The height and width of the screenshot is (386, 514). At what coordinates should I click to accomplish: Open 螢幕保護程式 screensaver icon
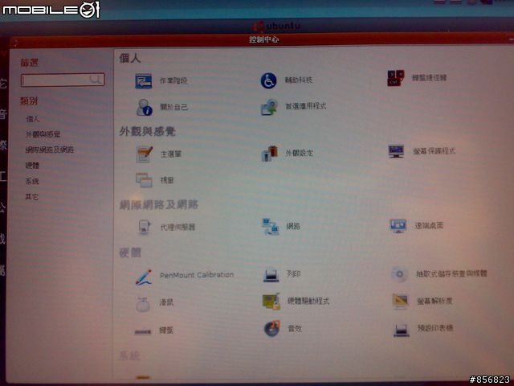pyautogui.click(x=396, y=151)
